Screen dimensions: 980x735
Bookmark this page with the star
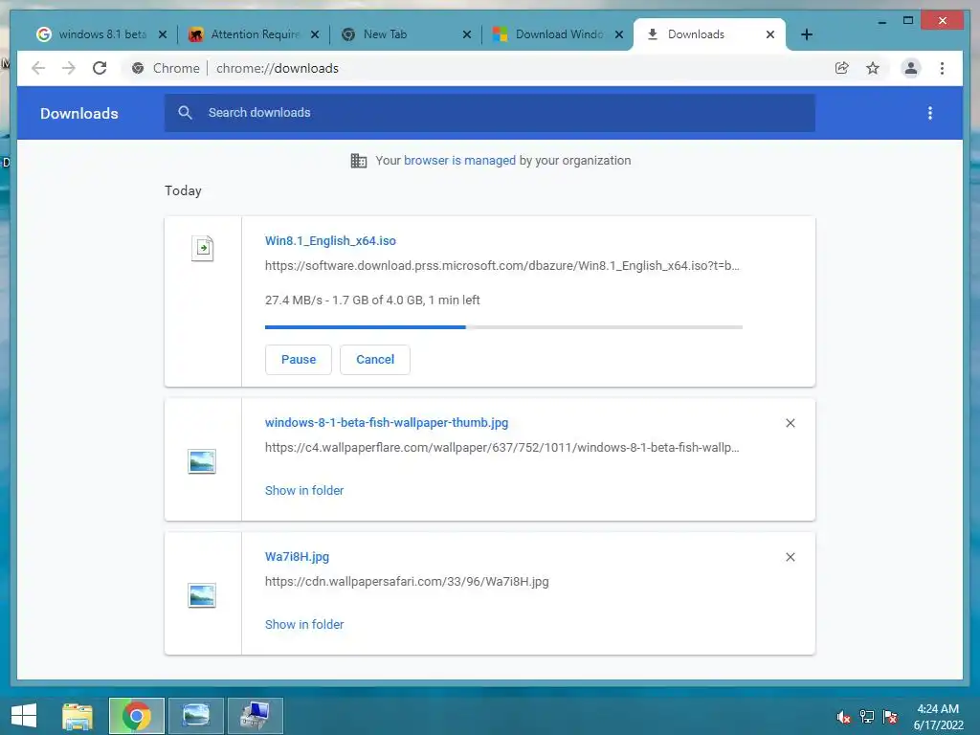[x=873, y=68]
